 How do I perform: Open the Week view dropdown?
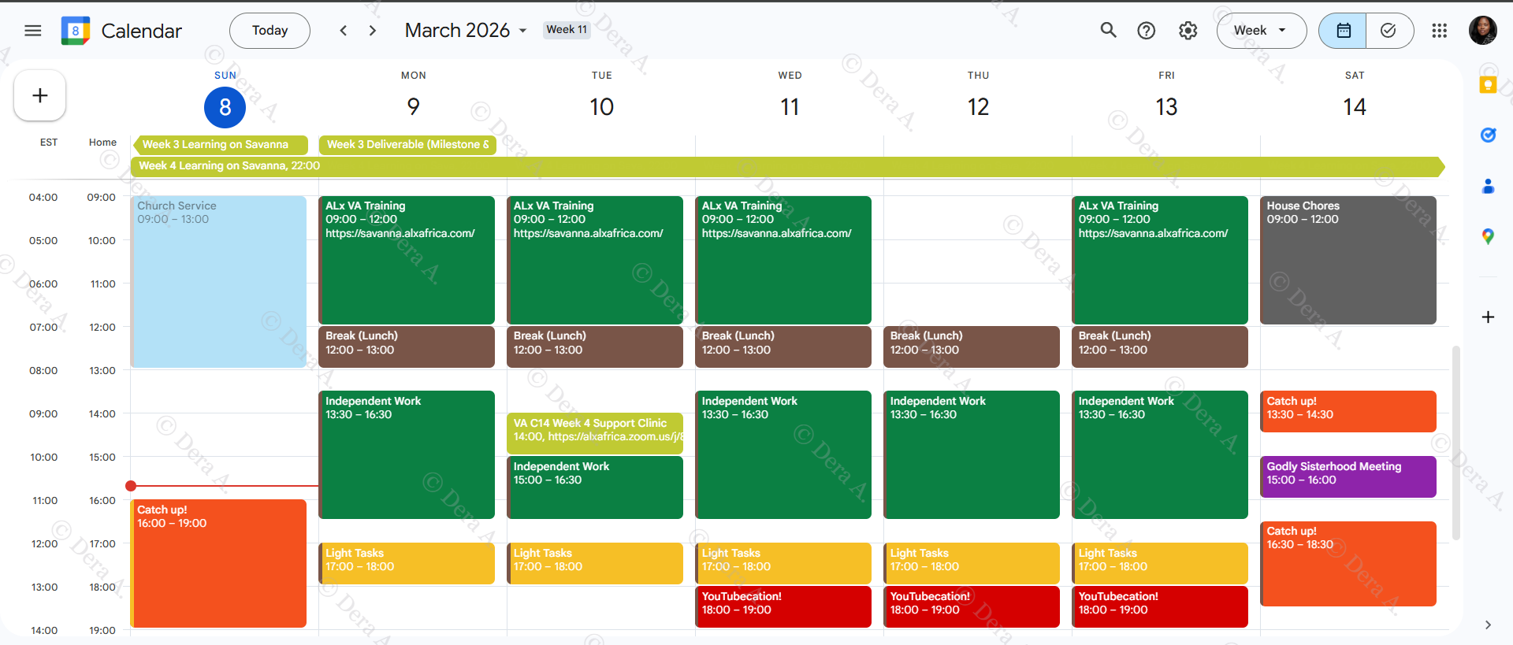(x=1261, y=31)
